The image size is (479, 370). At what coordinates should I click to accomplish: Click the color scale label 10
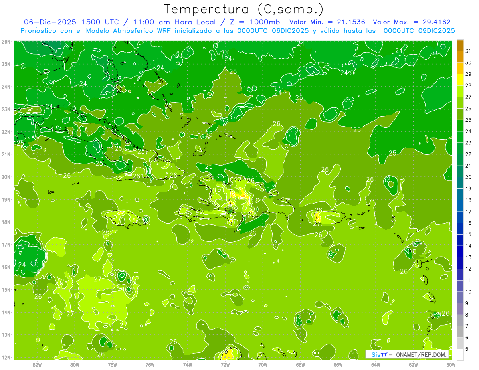pos(469,291)
